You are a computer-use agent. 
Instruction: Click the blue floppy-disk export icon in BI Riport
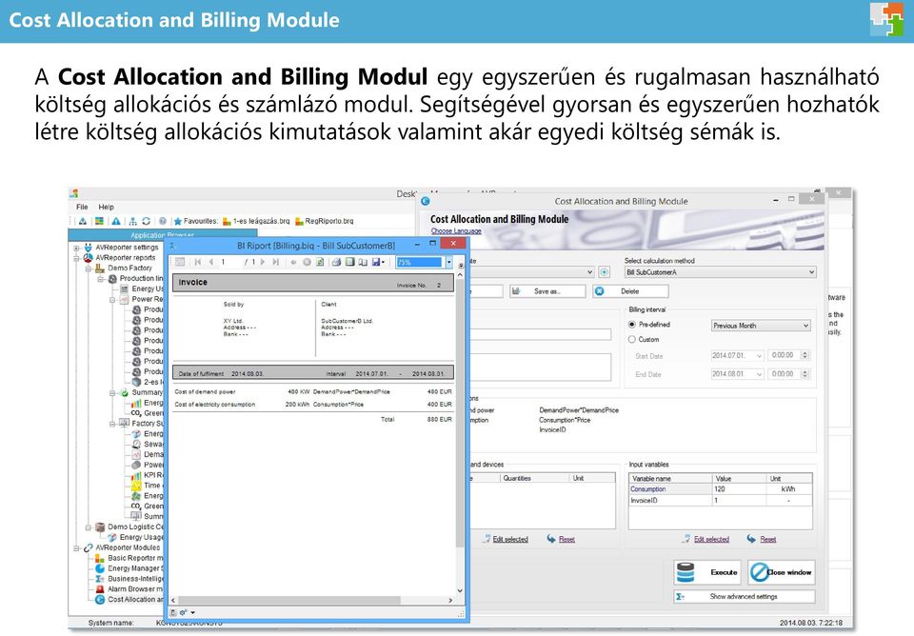(376, 263)
